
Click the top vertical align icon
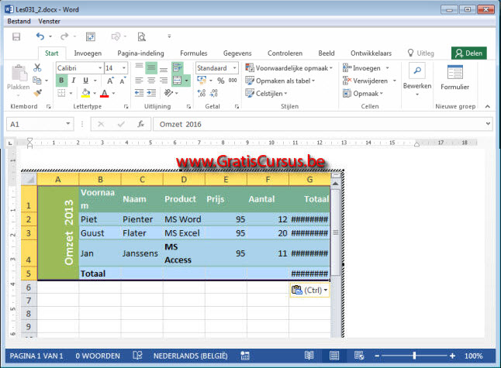(139, 67)
